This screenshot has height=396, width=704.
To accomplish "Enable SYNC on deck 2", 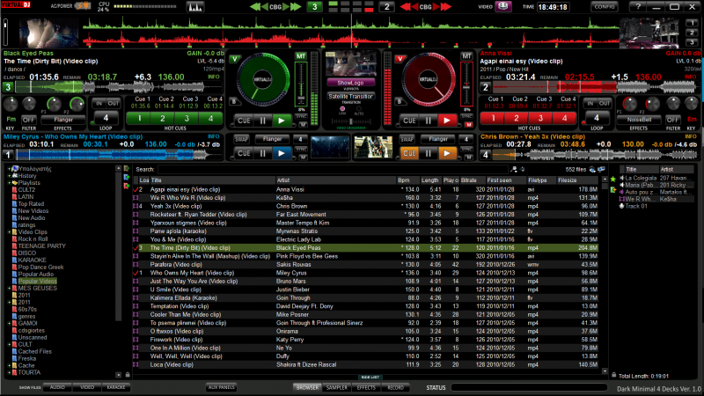I will (466, 116).
